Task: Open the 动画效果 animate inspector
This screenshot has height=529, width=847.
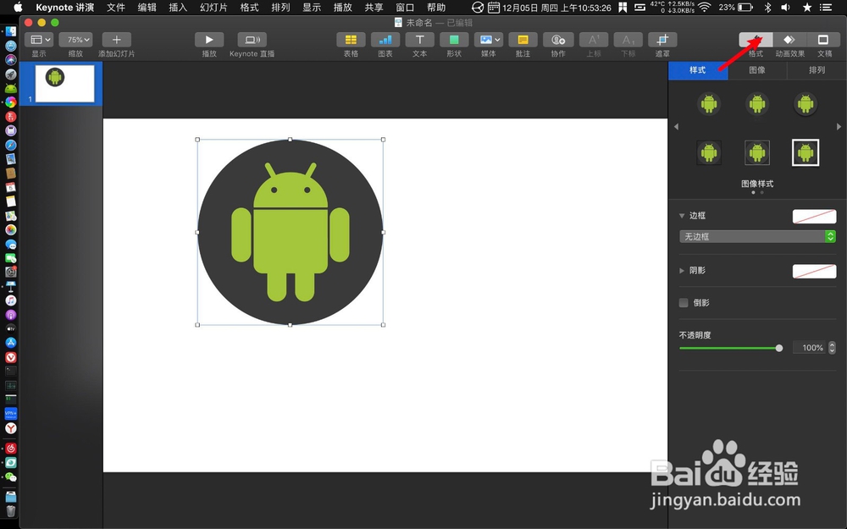Action: tap(789, 40)
